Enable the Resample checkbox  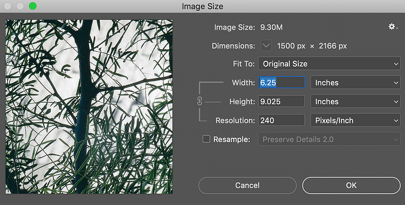206,139
